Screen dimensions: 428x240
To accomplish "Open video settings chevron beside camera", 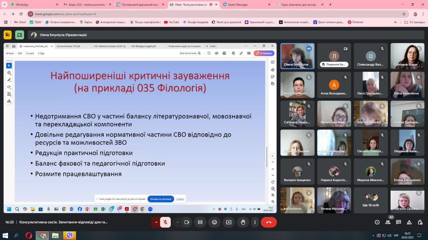I will coord(178,222).
